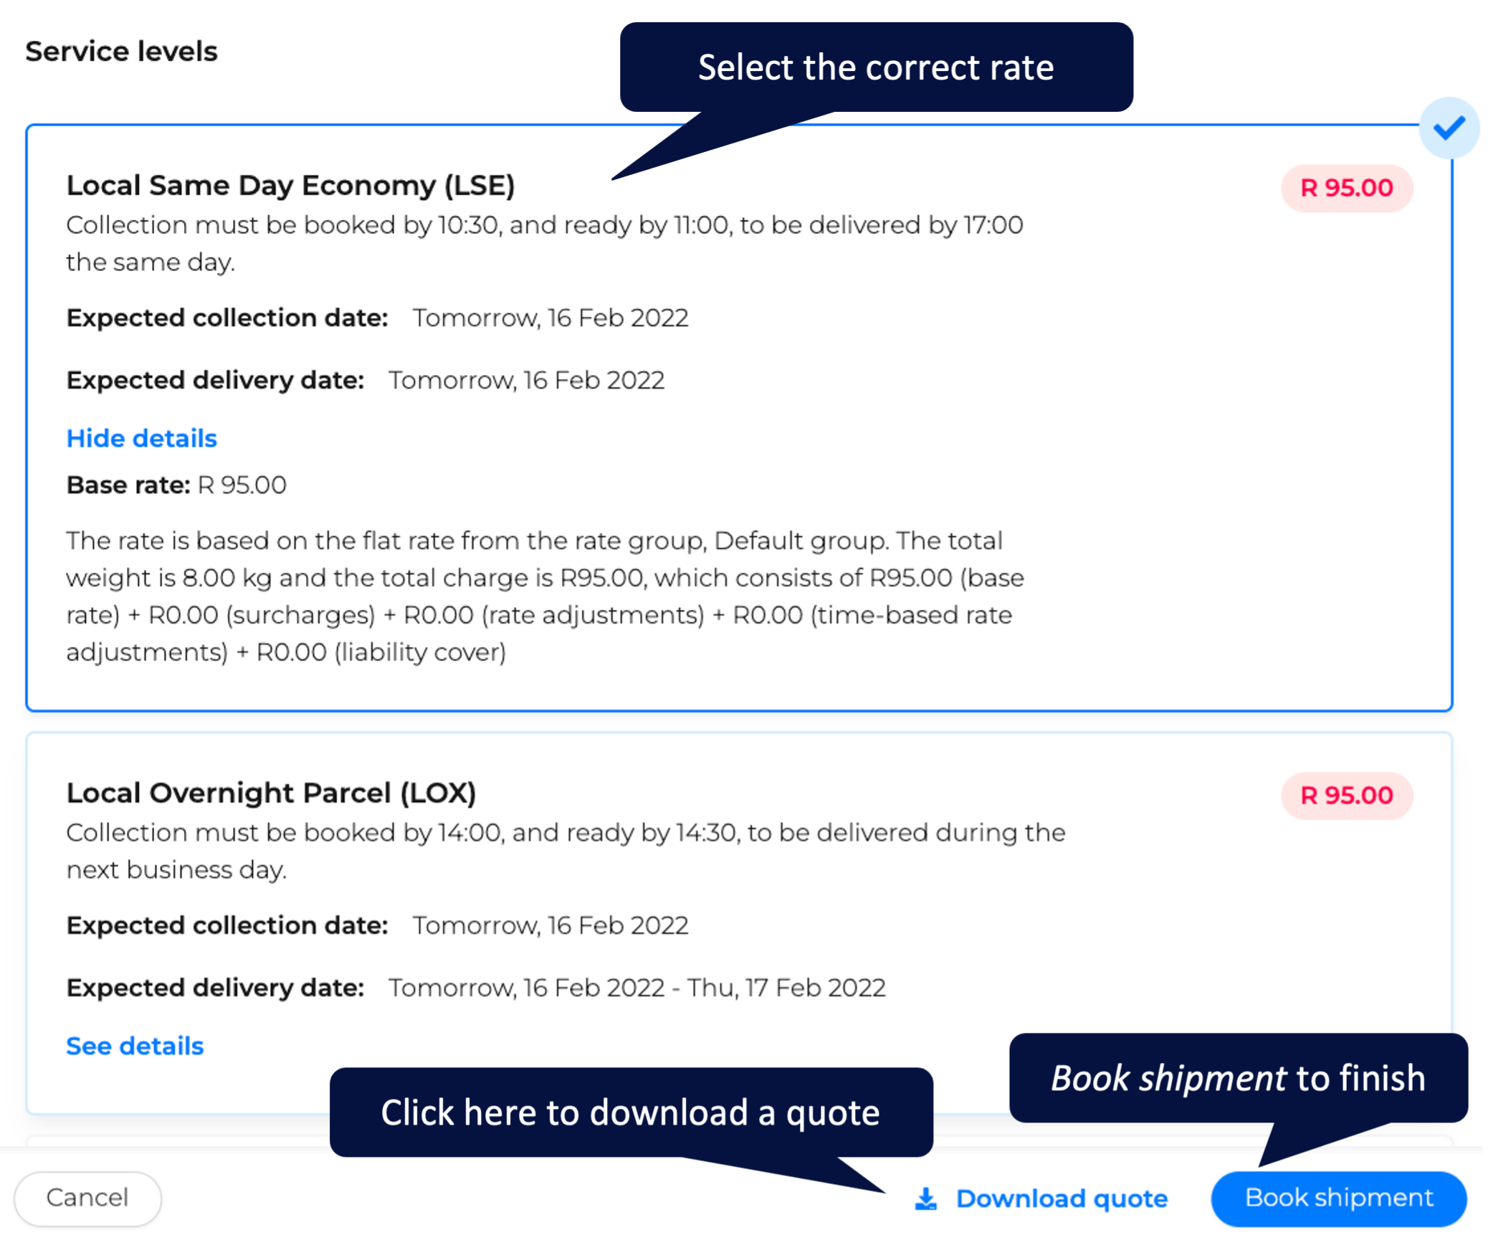
Task: Select the Local Overnight Parcel (LOX) card
Action: click(739, 923)
